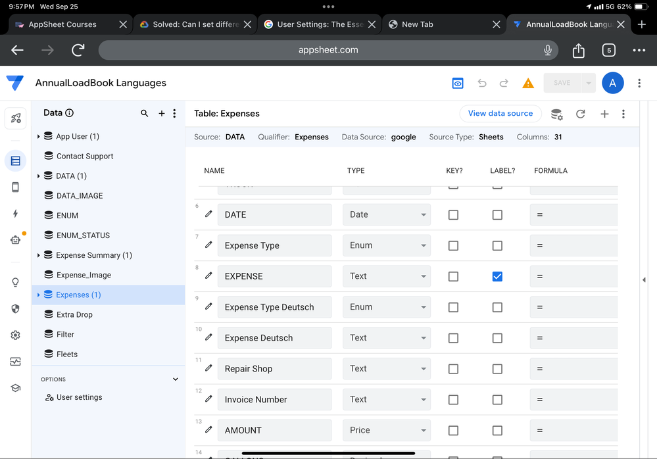Edit the Repair Shop column pencil

[x=208, y=368]
